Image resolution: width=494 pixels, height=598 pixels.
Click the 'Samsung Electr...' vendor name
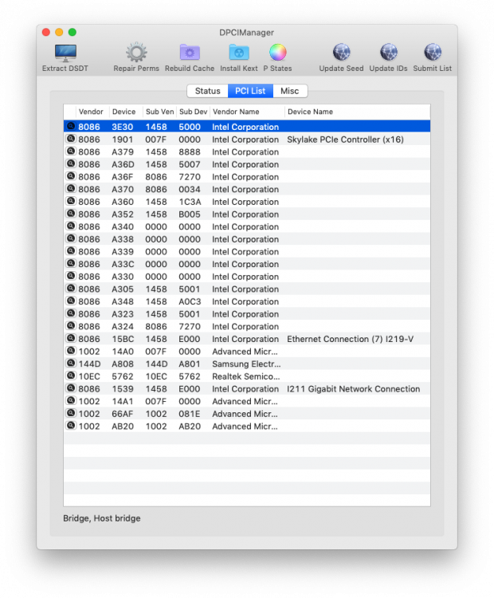(246, 364)
